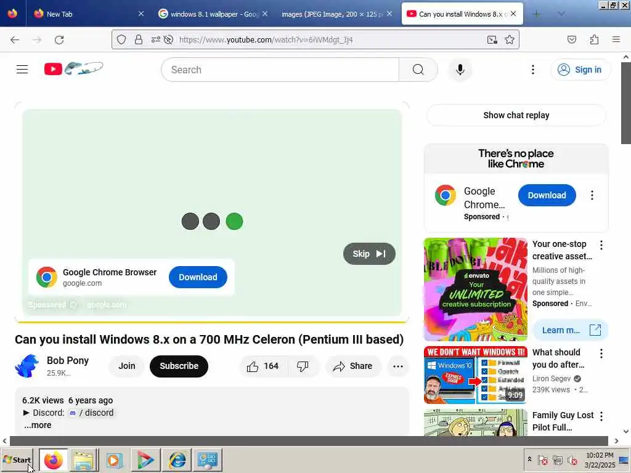Click the site security padlock icon
Viewport: 631px width, 473px height.
click(139, 39)
